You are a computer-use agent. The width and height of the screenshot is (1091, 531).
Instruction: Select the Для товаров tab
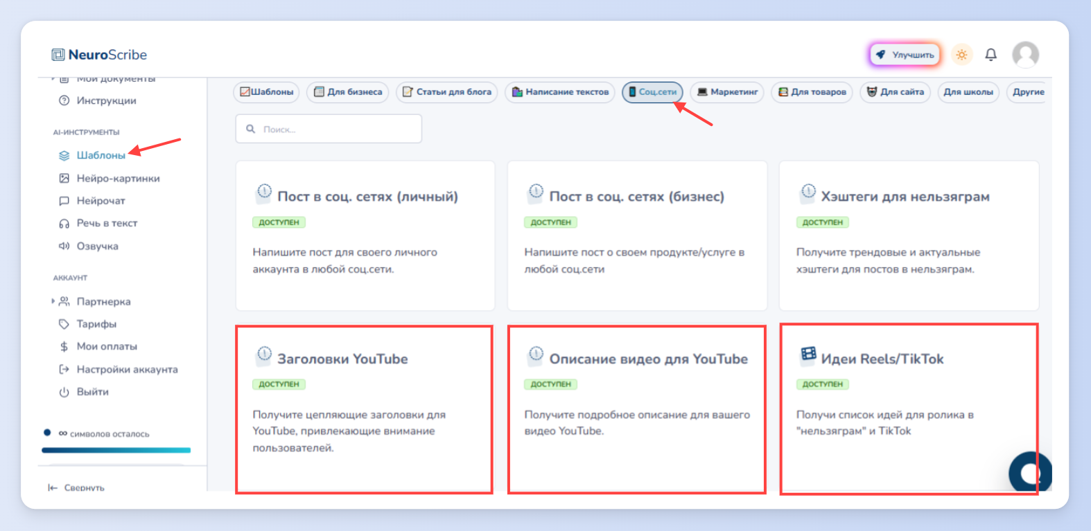click(812, 92)
